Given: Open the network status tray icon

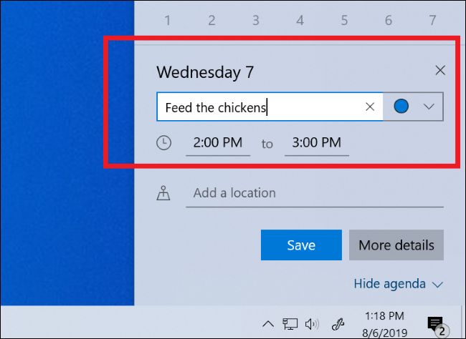Looking at the screenshot, I should click(x=290, y=323).
